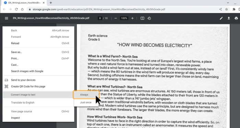Click the PDF file name title

[x=51, y=18]
